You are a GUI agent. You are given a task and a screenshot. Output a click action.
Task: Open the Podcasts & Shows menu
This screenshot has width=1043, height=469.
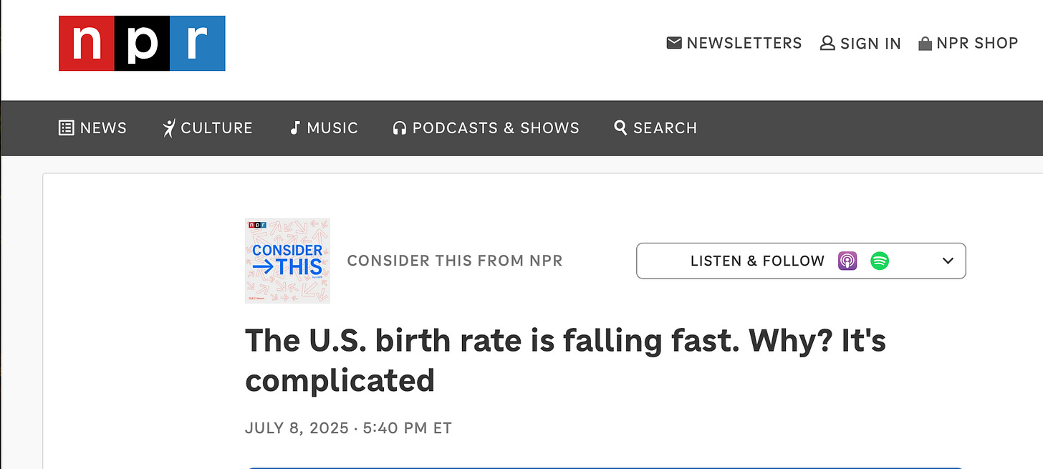pyautogui.click(x=486, y=128)
